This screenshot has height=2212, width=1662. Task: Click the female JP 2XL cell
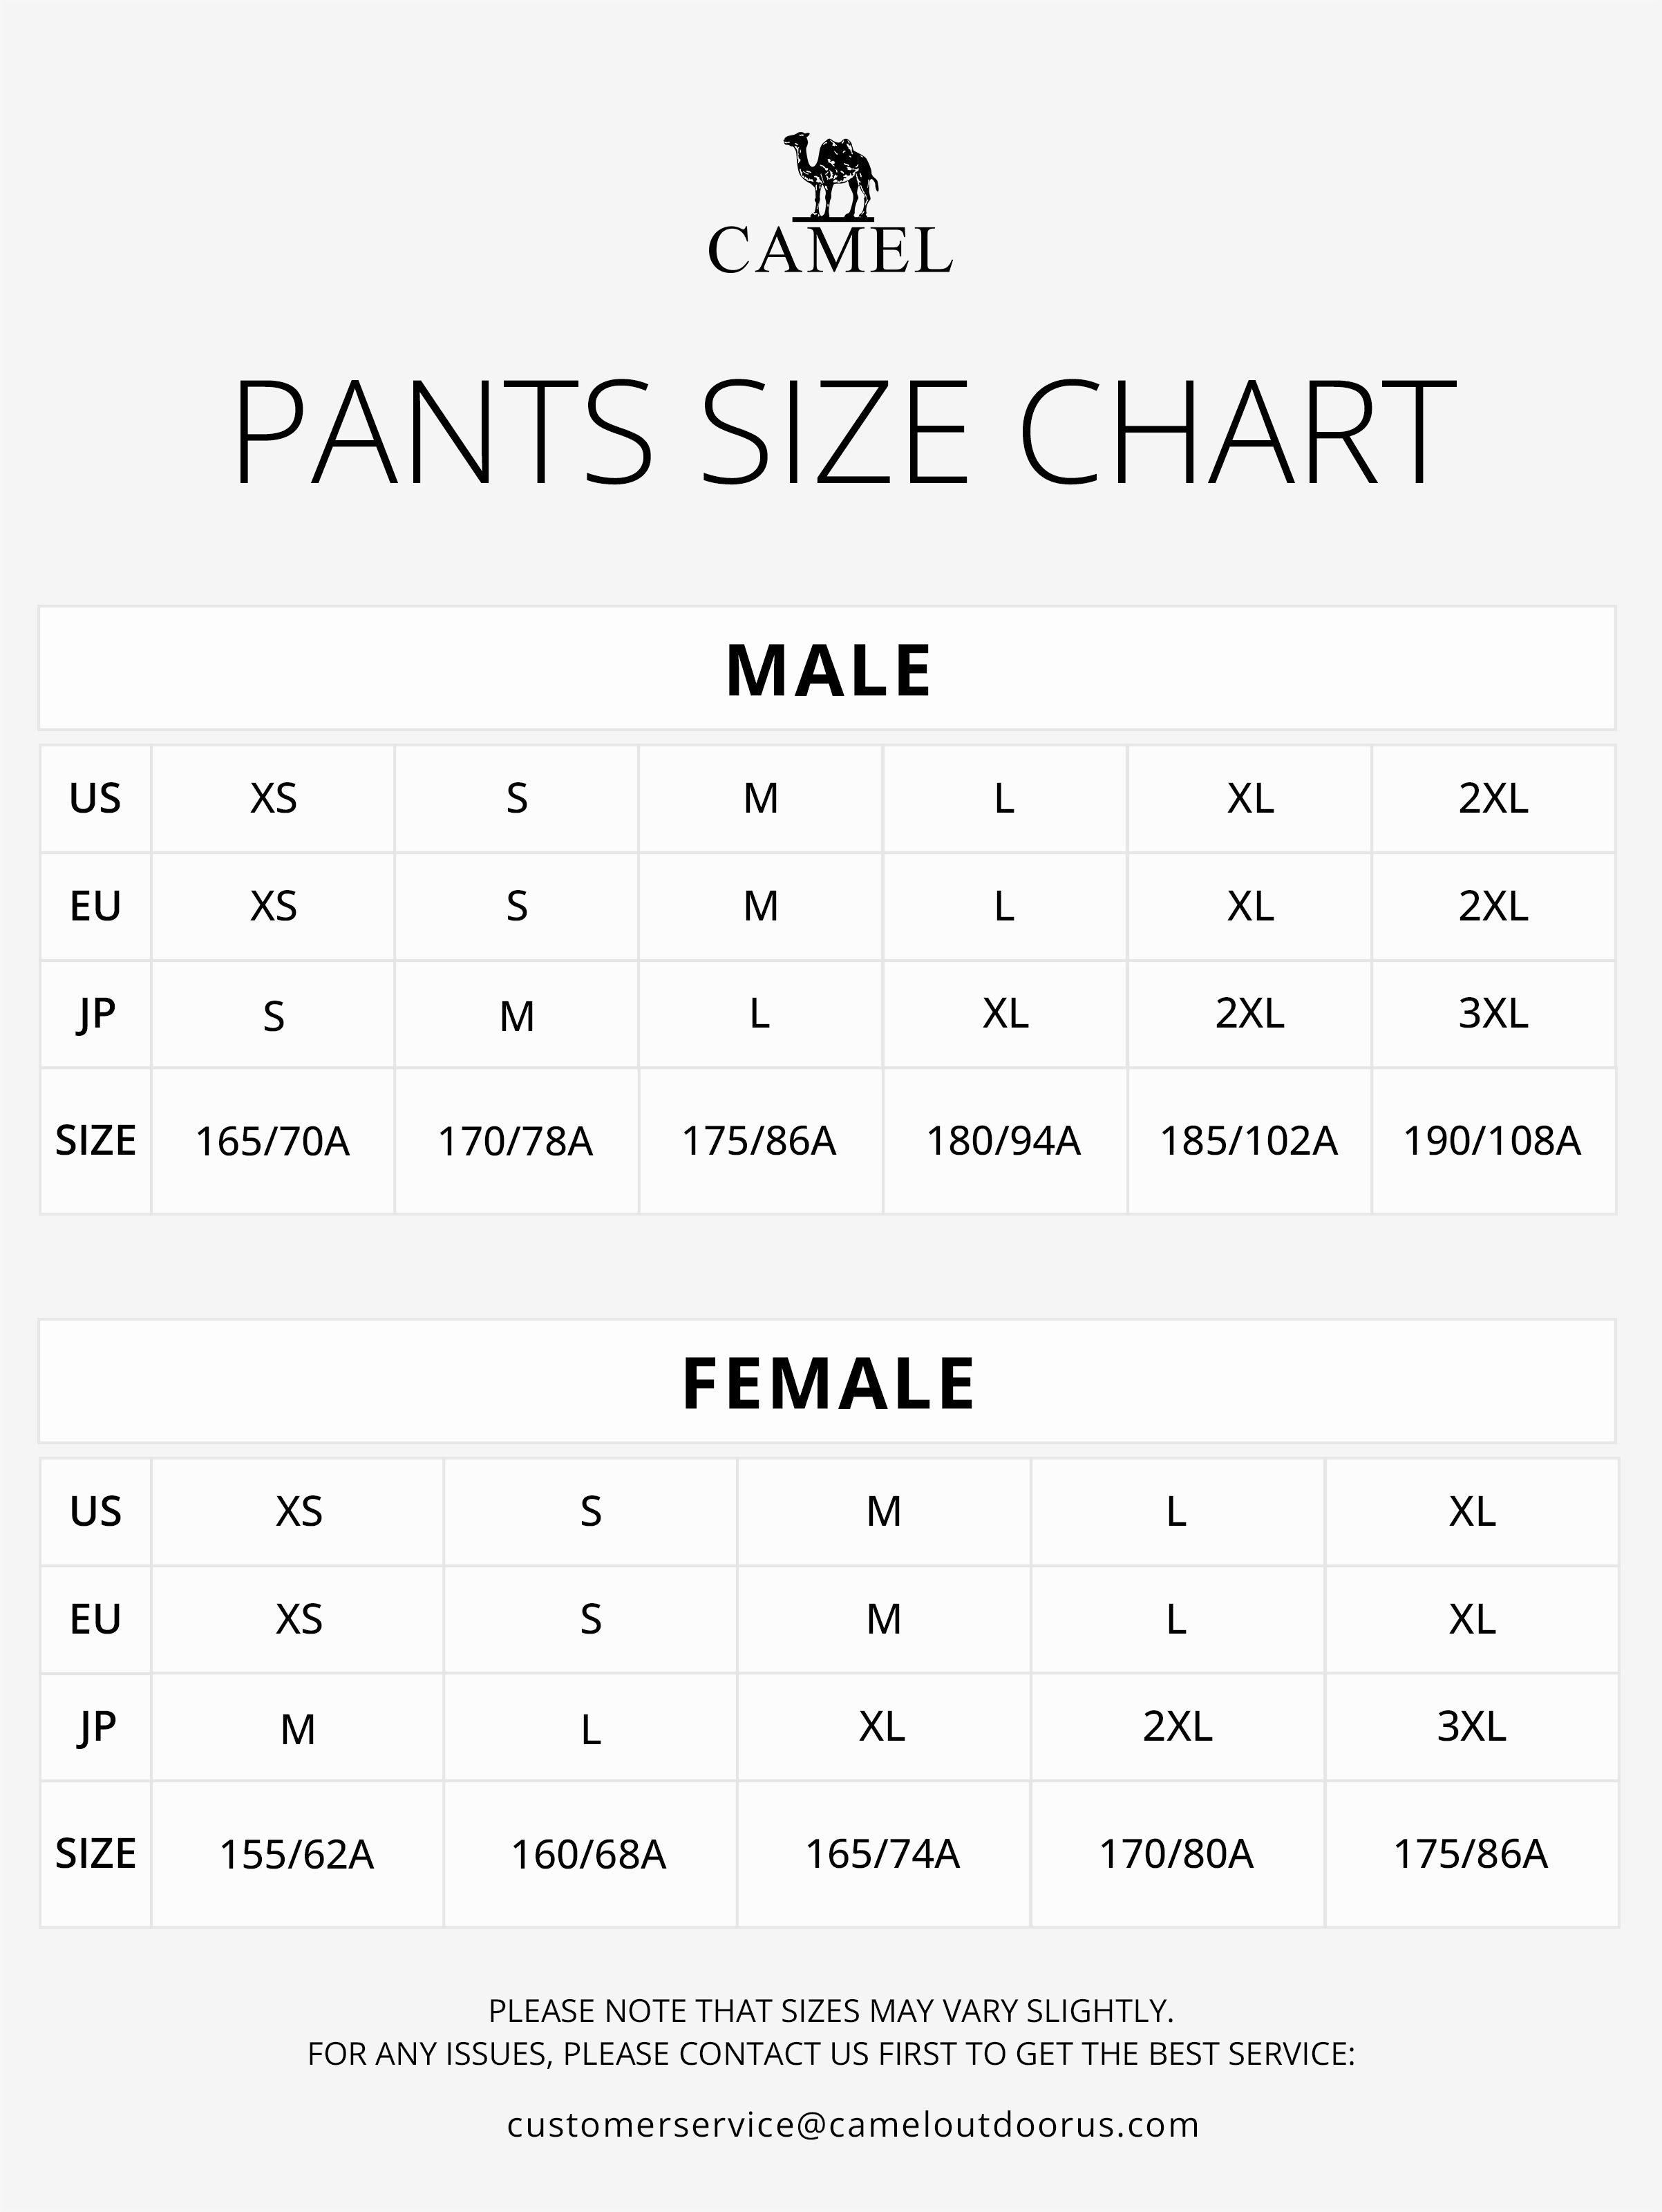coord(1177,1727)
